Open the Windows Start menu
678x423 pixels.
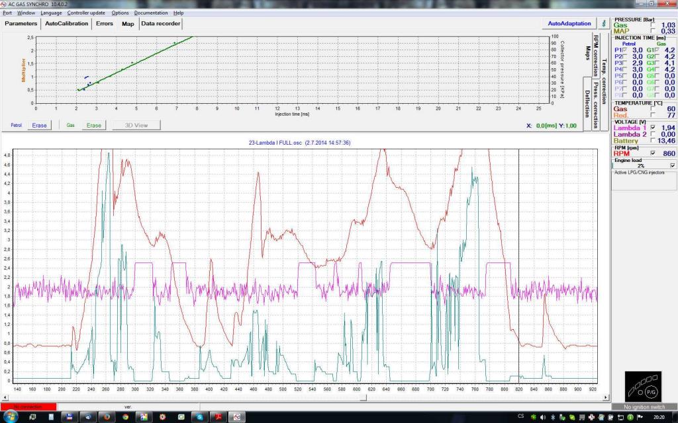(x=12, y=418)
